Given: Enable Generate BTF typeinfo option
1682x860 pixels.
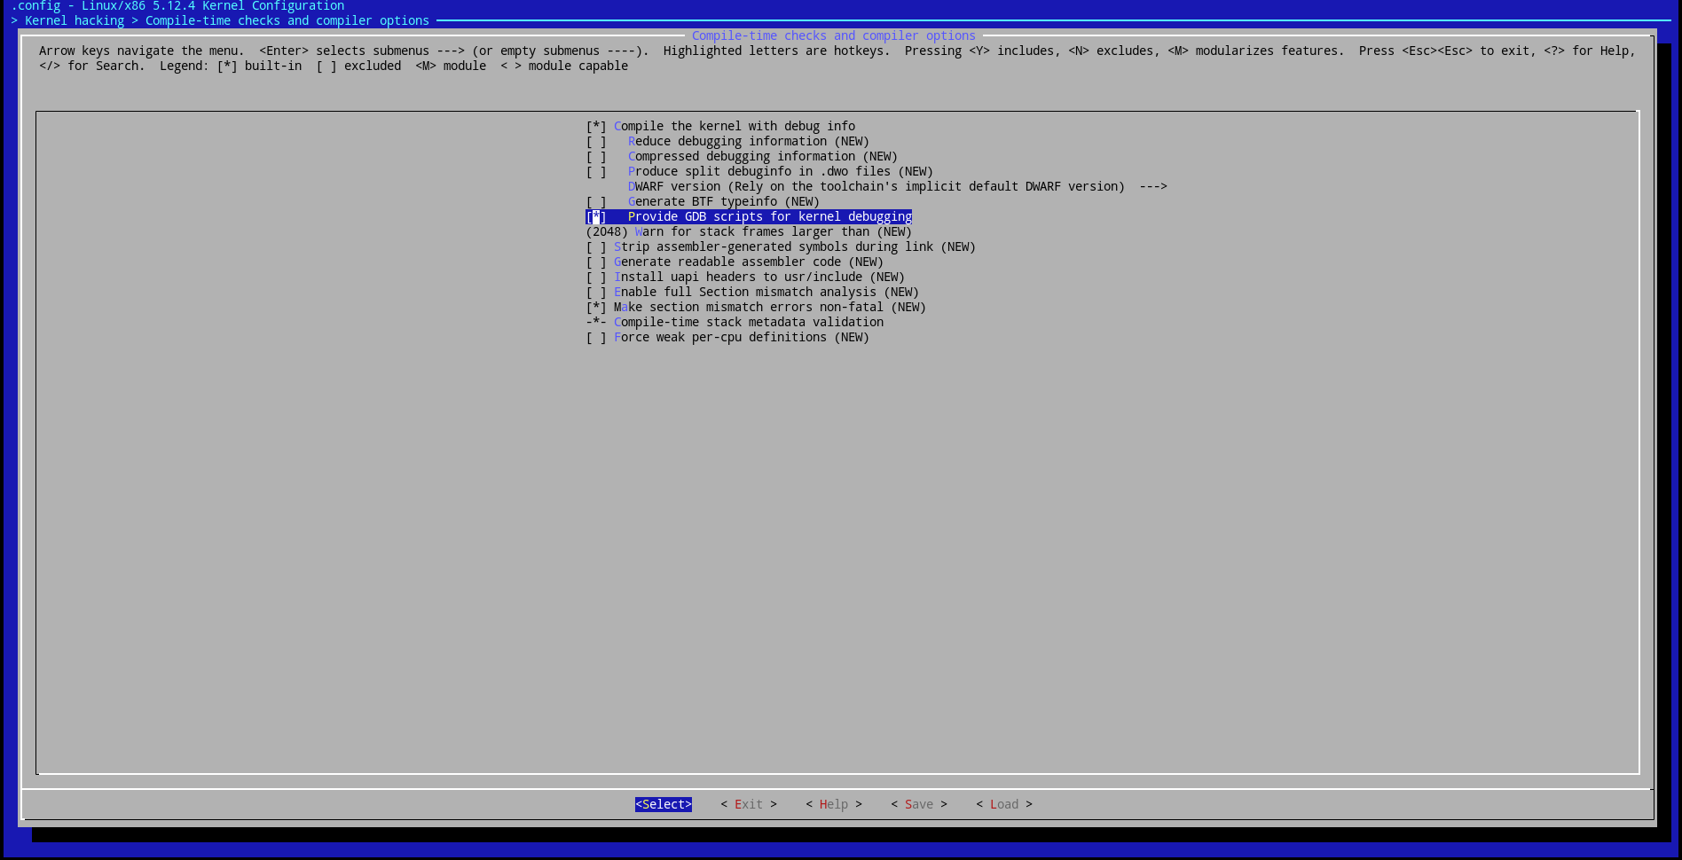Looking at the screenshot, I should [596, 201].
